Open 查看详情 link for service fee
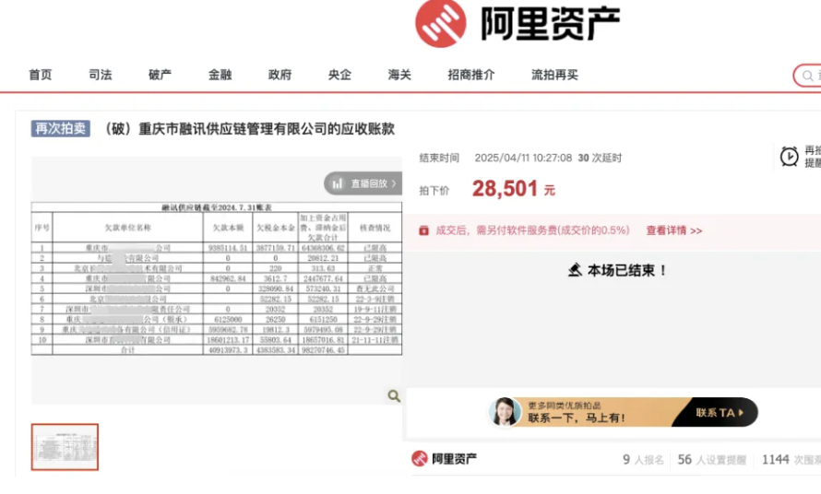Viewport: 821px width, 494px height. (673, 230)
